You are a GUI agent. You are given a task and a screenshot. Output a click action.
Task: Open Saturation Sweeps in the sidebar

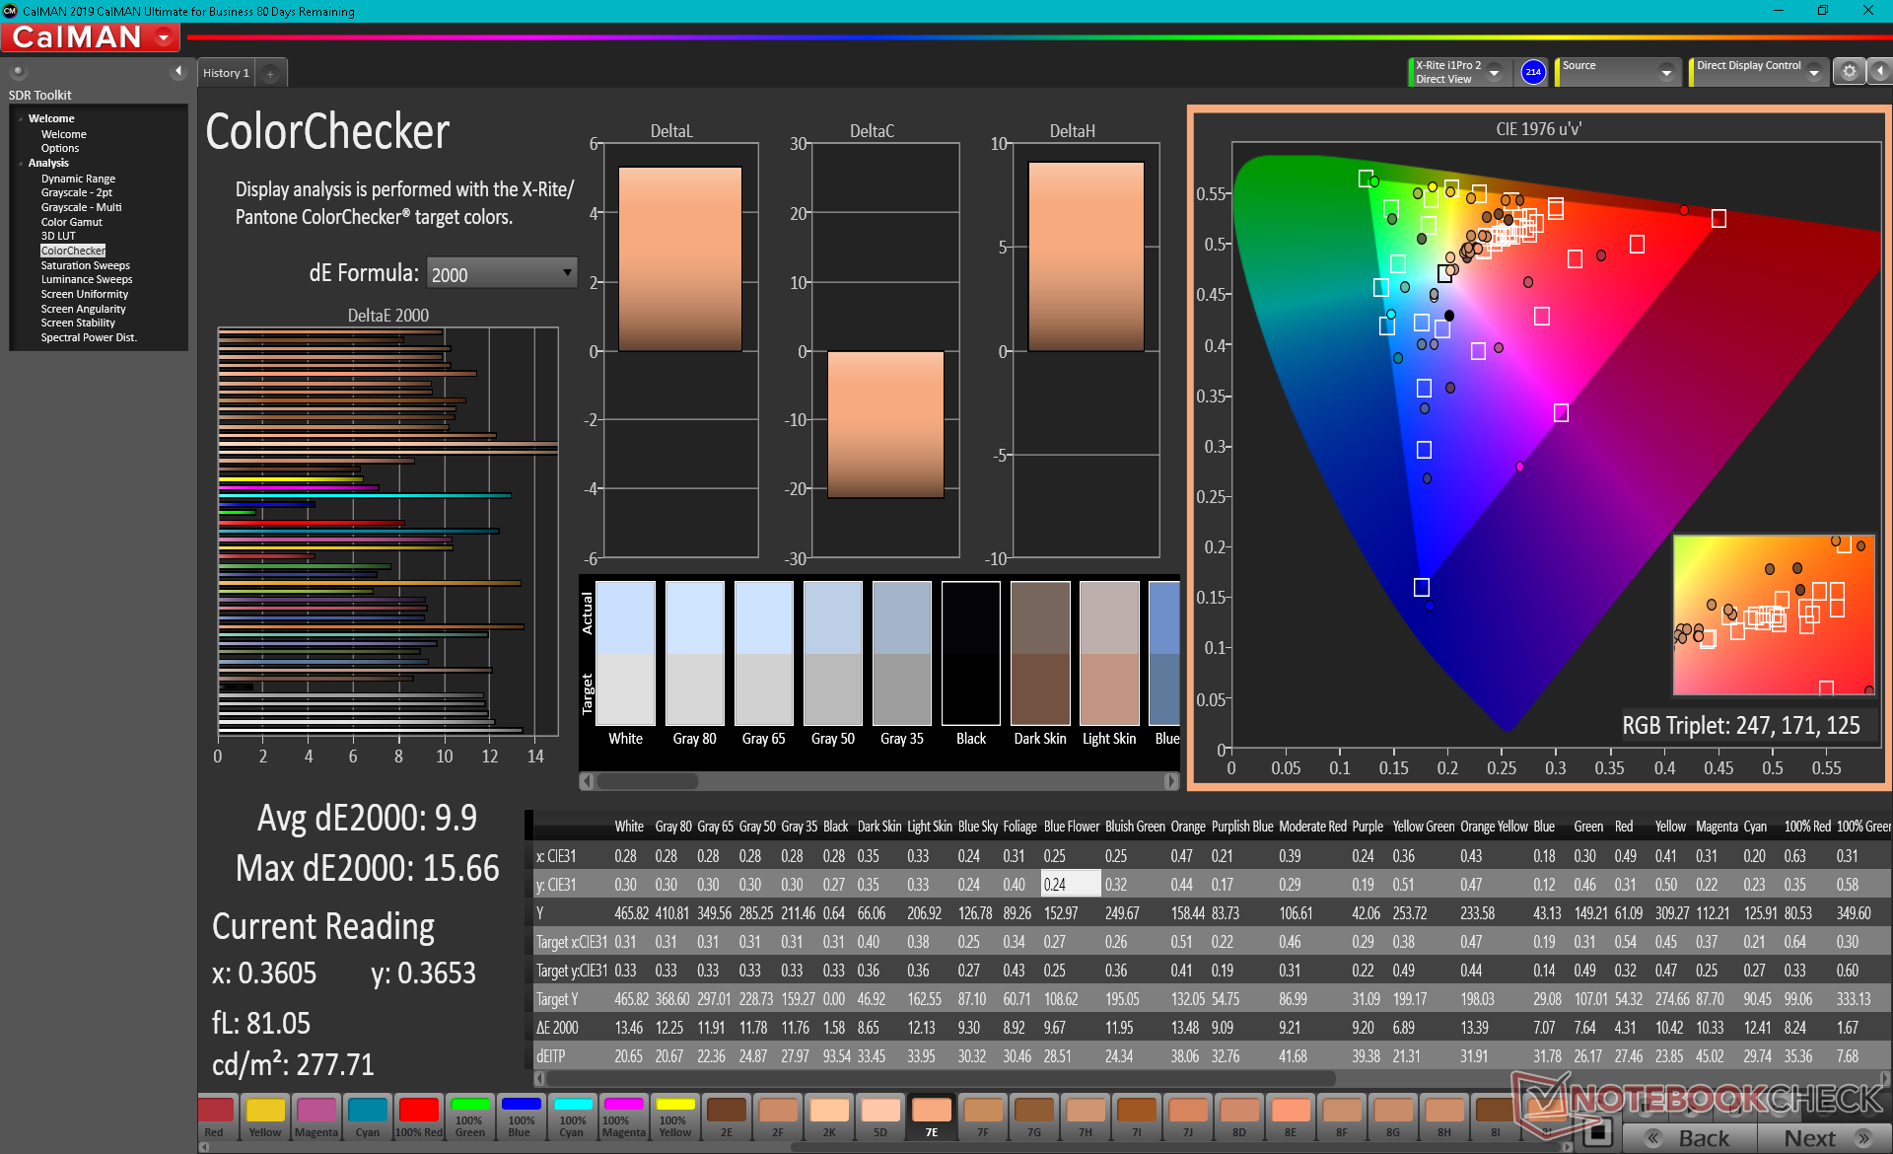[85, 265]
